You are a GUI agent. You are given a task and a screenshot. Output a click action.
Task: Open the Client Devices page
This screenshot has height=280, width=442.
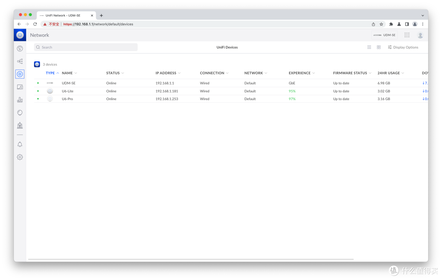[20, 87]
